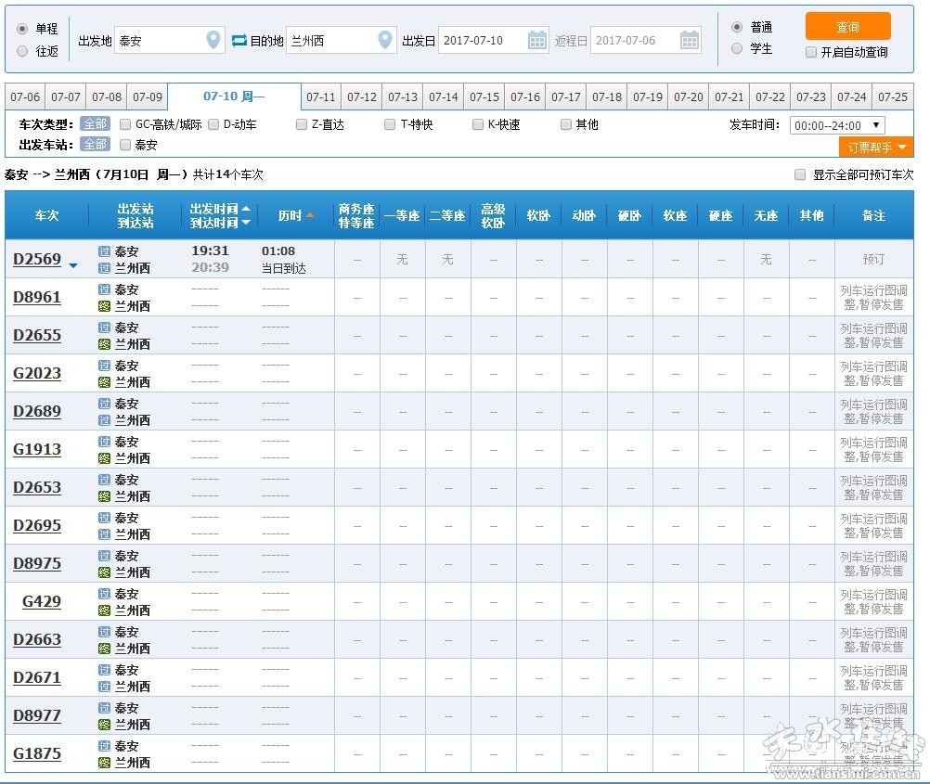This screenshot has height=784, width=930.
Task: Sort by duration using 历时 arrow
Action: (310, 215)
